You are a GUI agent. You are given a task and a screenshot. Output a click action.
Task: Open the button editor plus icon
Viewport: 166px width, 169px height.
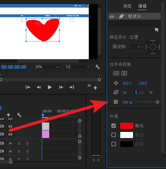[95, 88]
